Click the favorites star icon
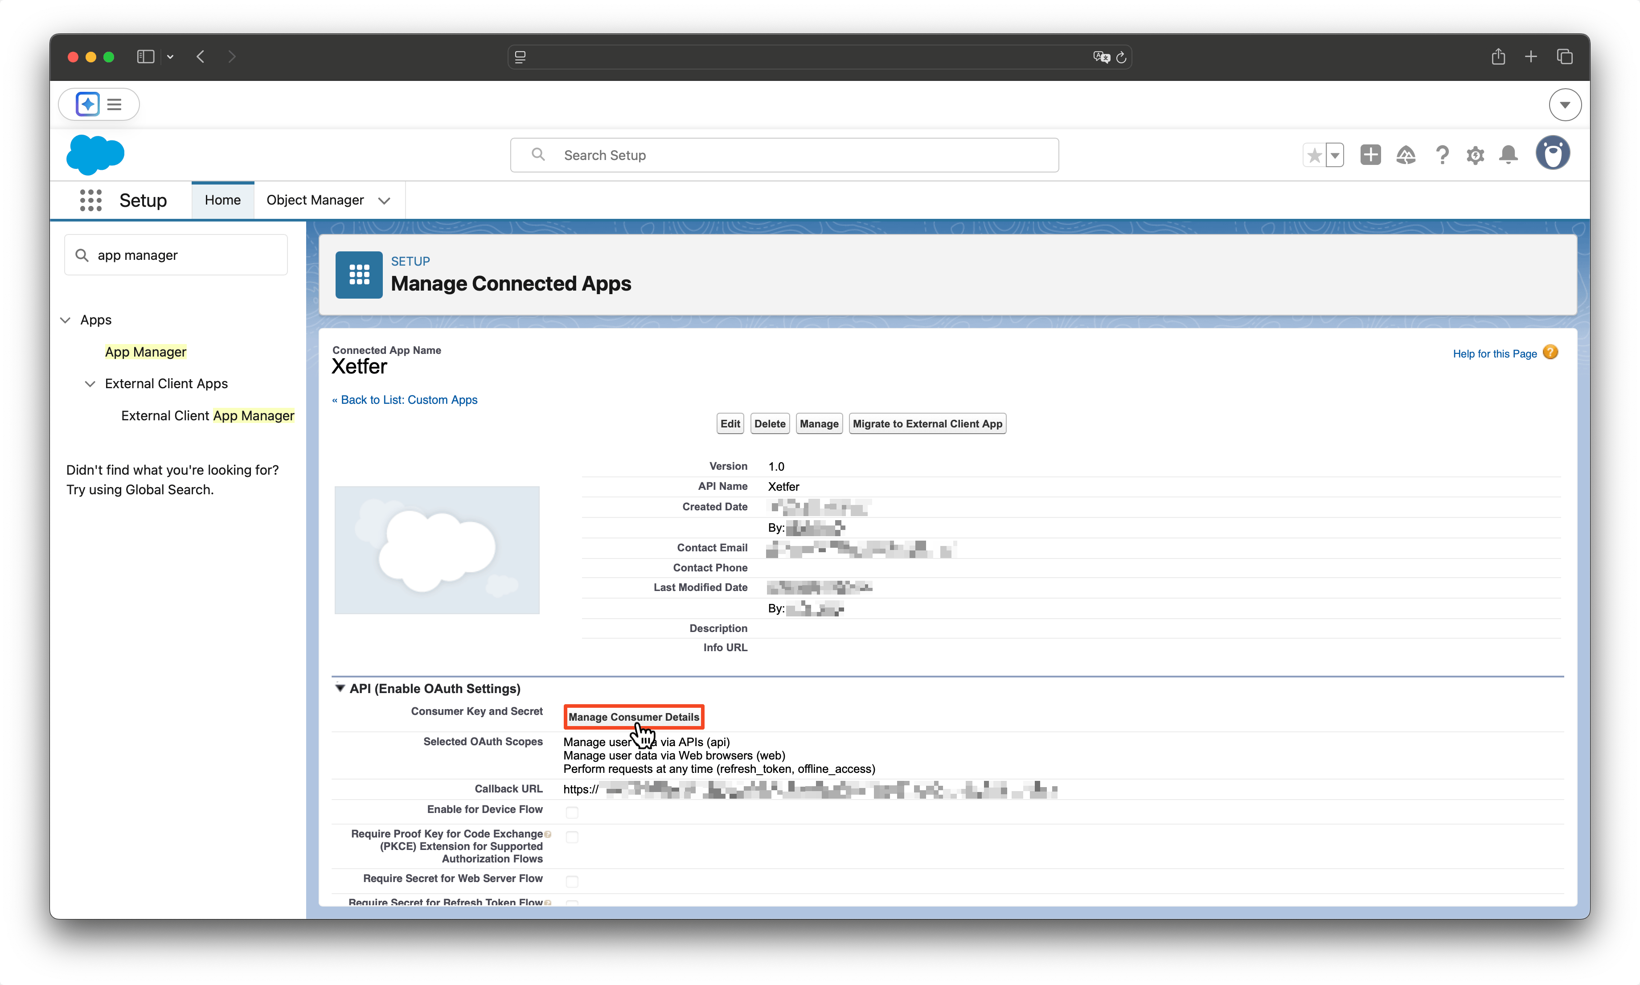Screen dimensions: 1640x985 tap(1313, 155)
